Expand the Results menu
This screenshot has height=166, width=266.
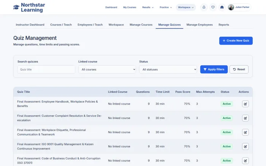148,8
